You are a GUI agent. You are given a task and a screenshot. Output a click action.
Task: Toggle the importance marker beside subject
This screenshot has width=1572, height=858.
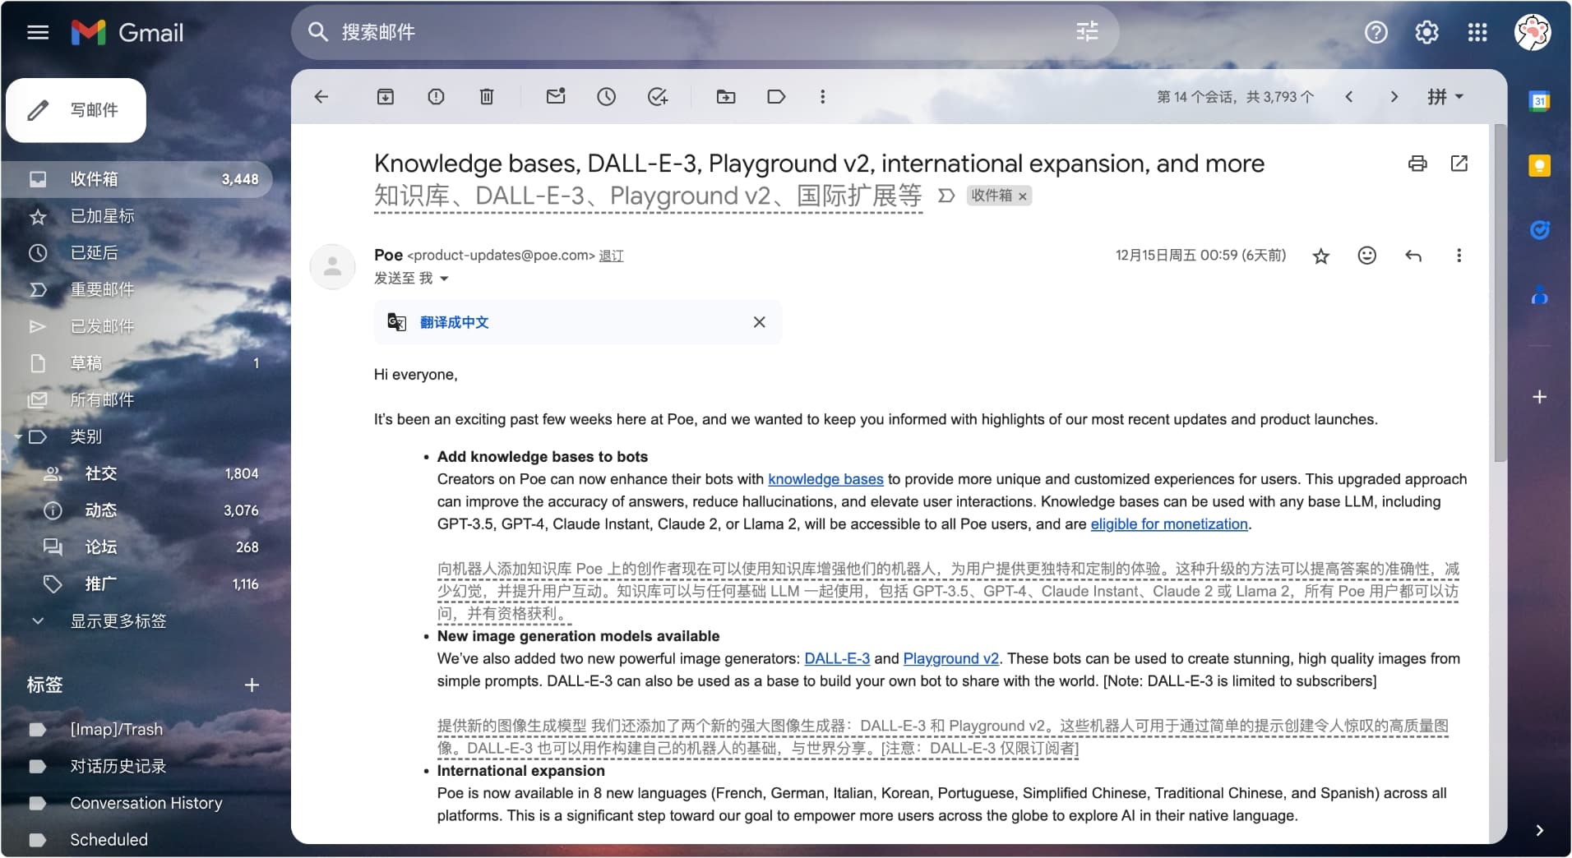coord(946,196)
